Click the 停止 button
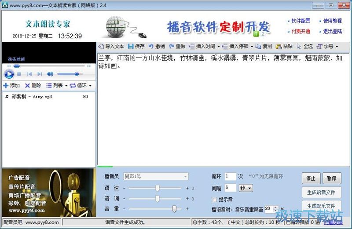The height and width of the screenshot is (229, 352). 311,178
